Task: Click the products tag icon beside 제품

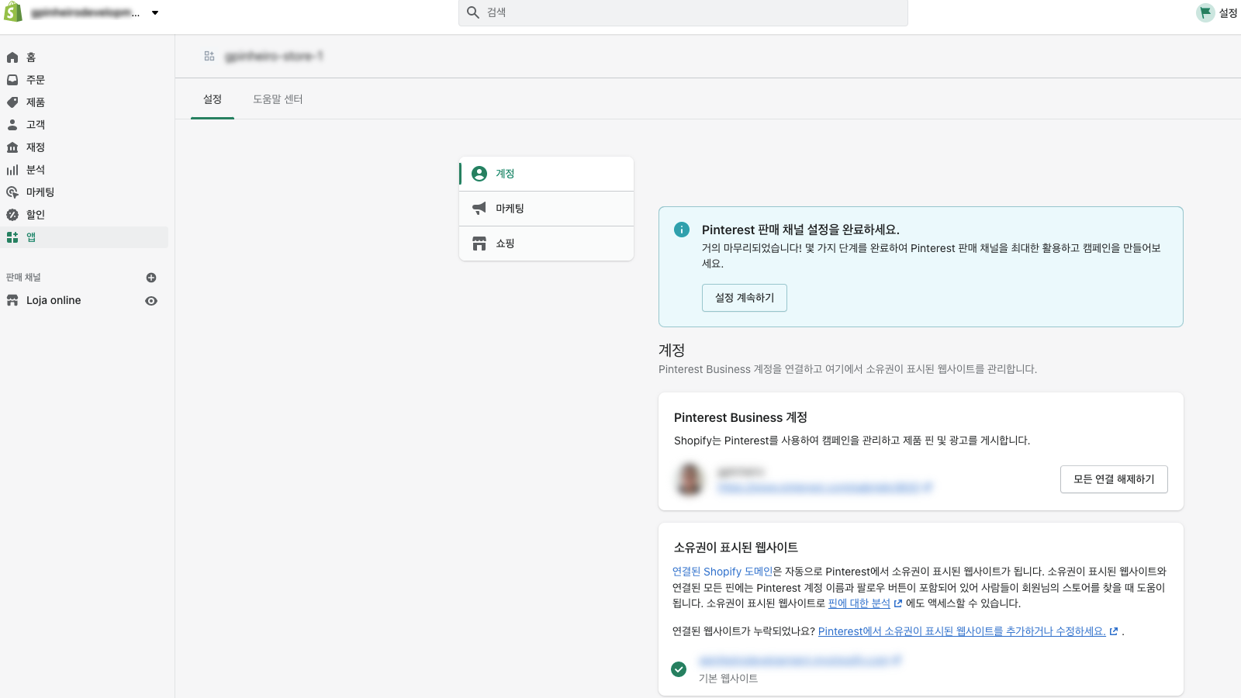Action: [12, 102]
